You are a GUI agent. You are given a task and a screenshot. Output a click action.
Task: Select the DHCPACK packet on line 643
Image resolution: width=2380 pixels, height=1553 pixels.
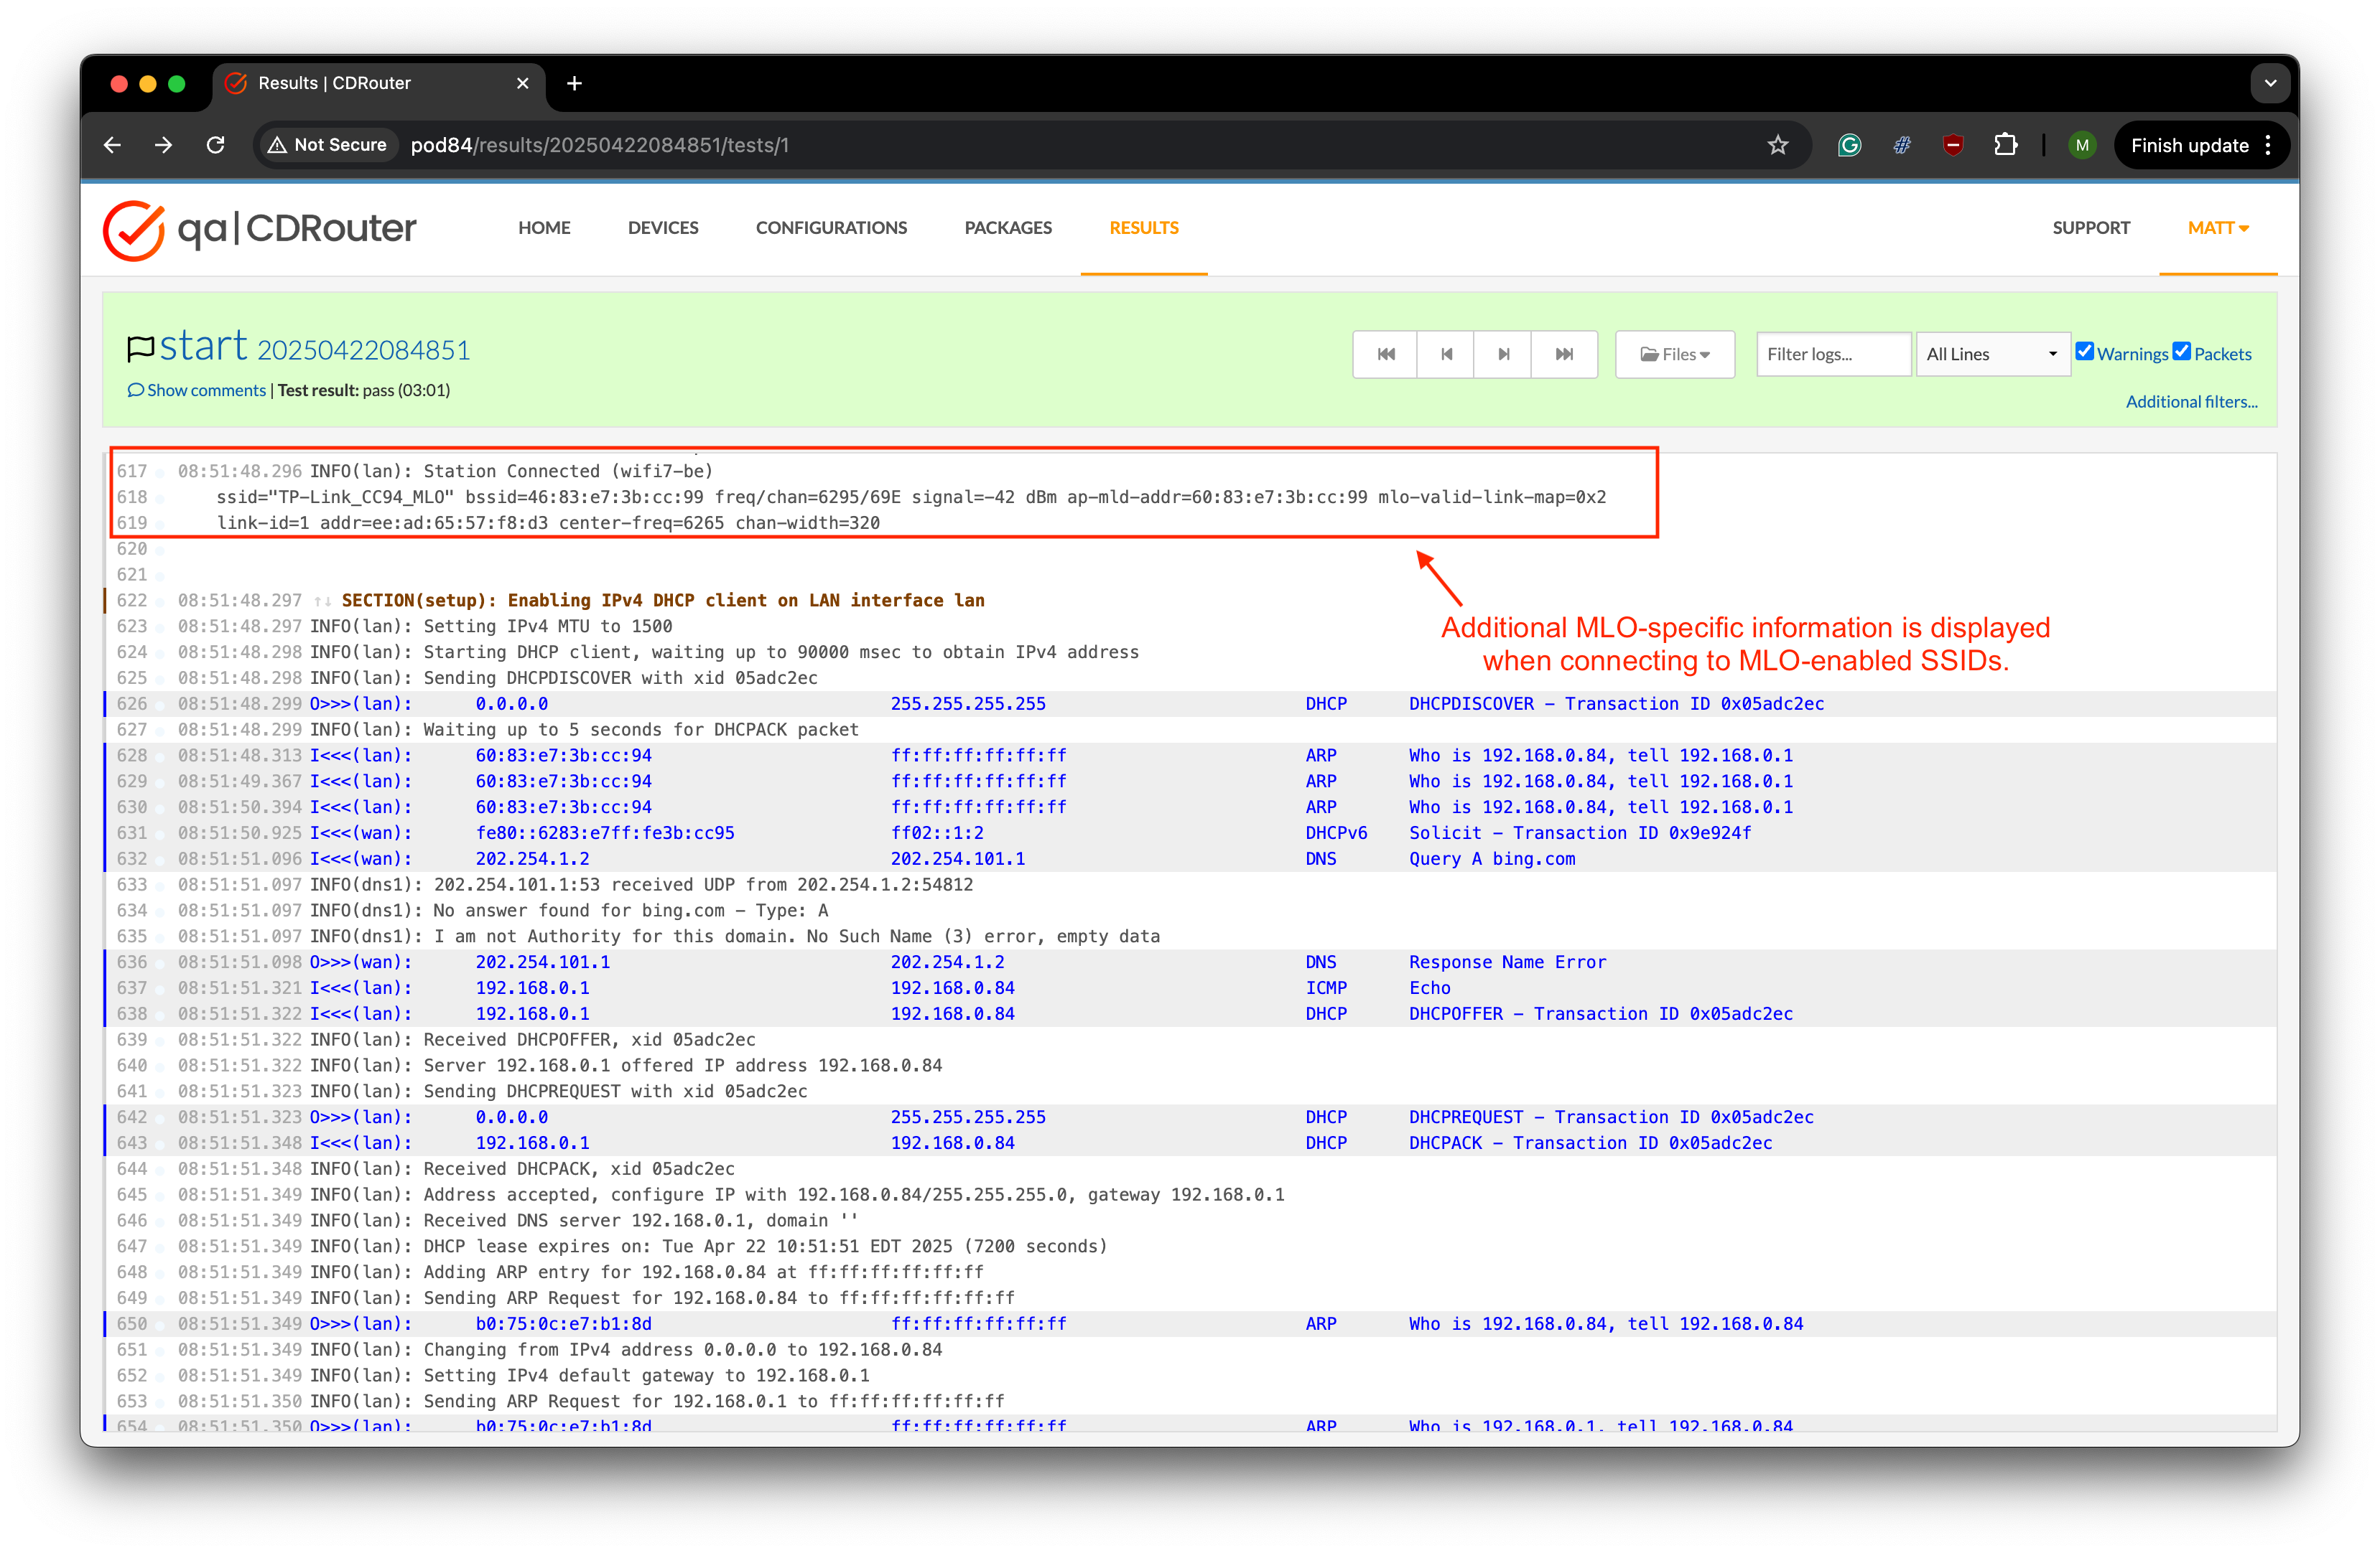tap(1190, 1143)
